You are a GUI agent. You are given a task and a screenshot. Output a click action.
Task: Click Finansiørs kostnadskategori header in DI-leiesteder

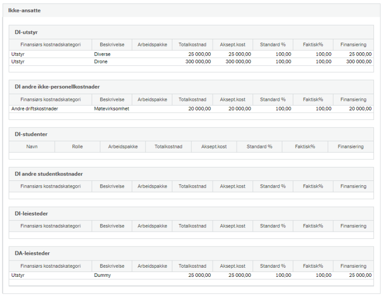(50, 226)
